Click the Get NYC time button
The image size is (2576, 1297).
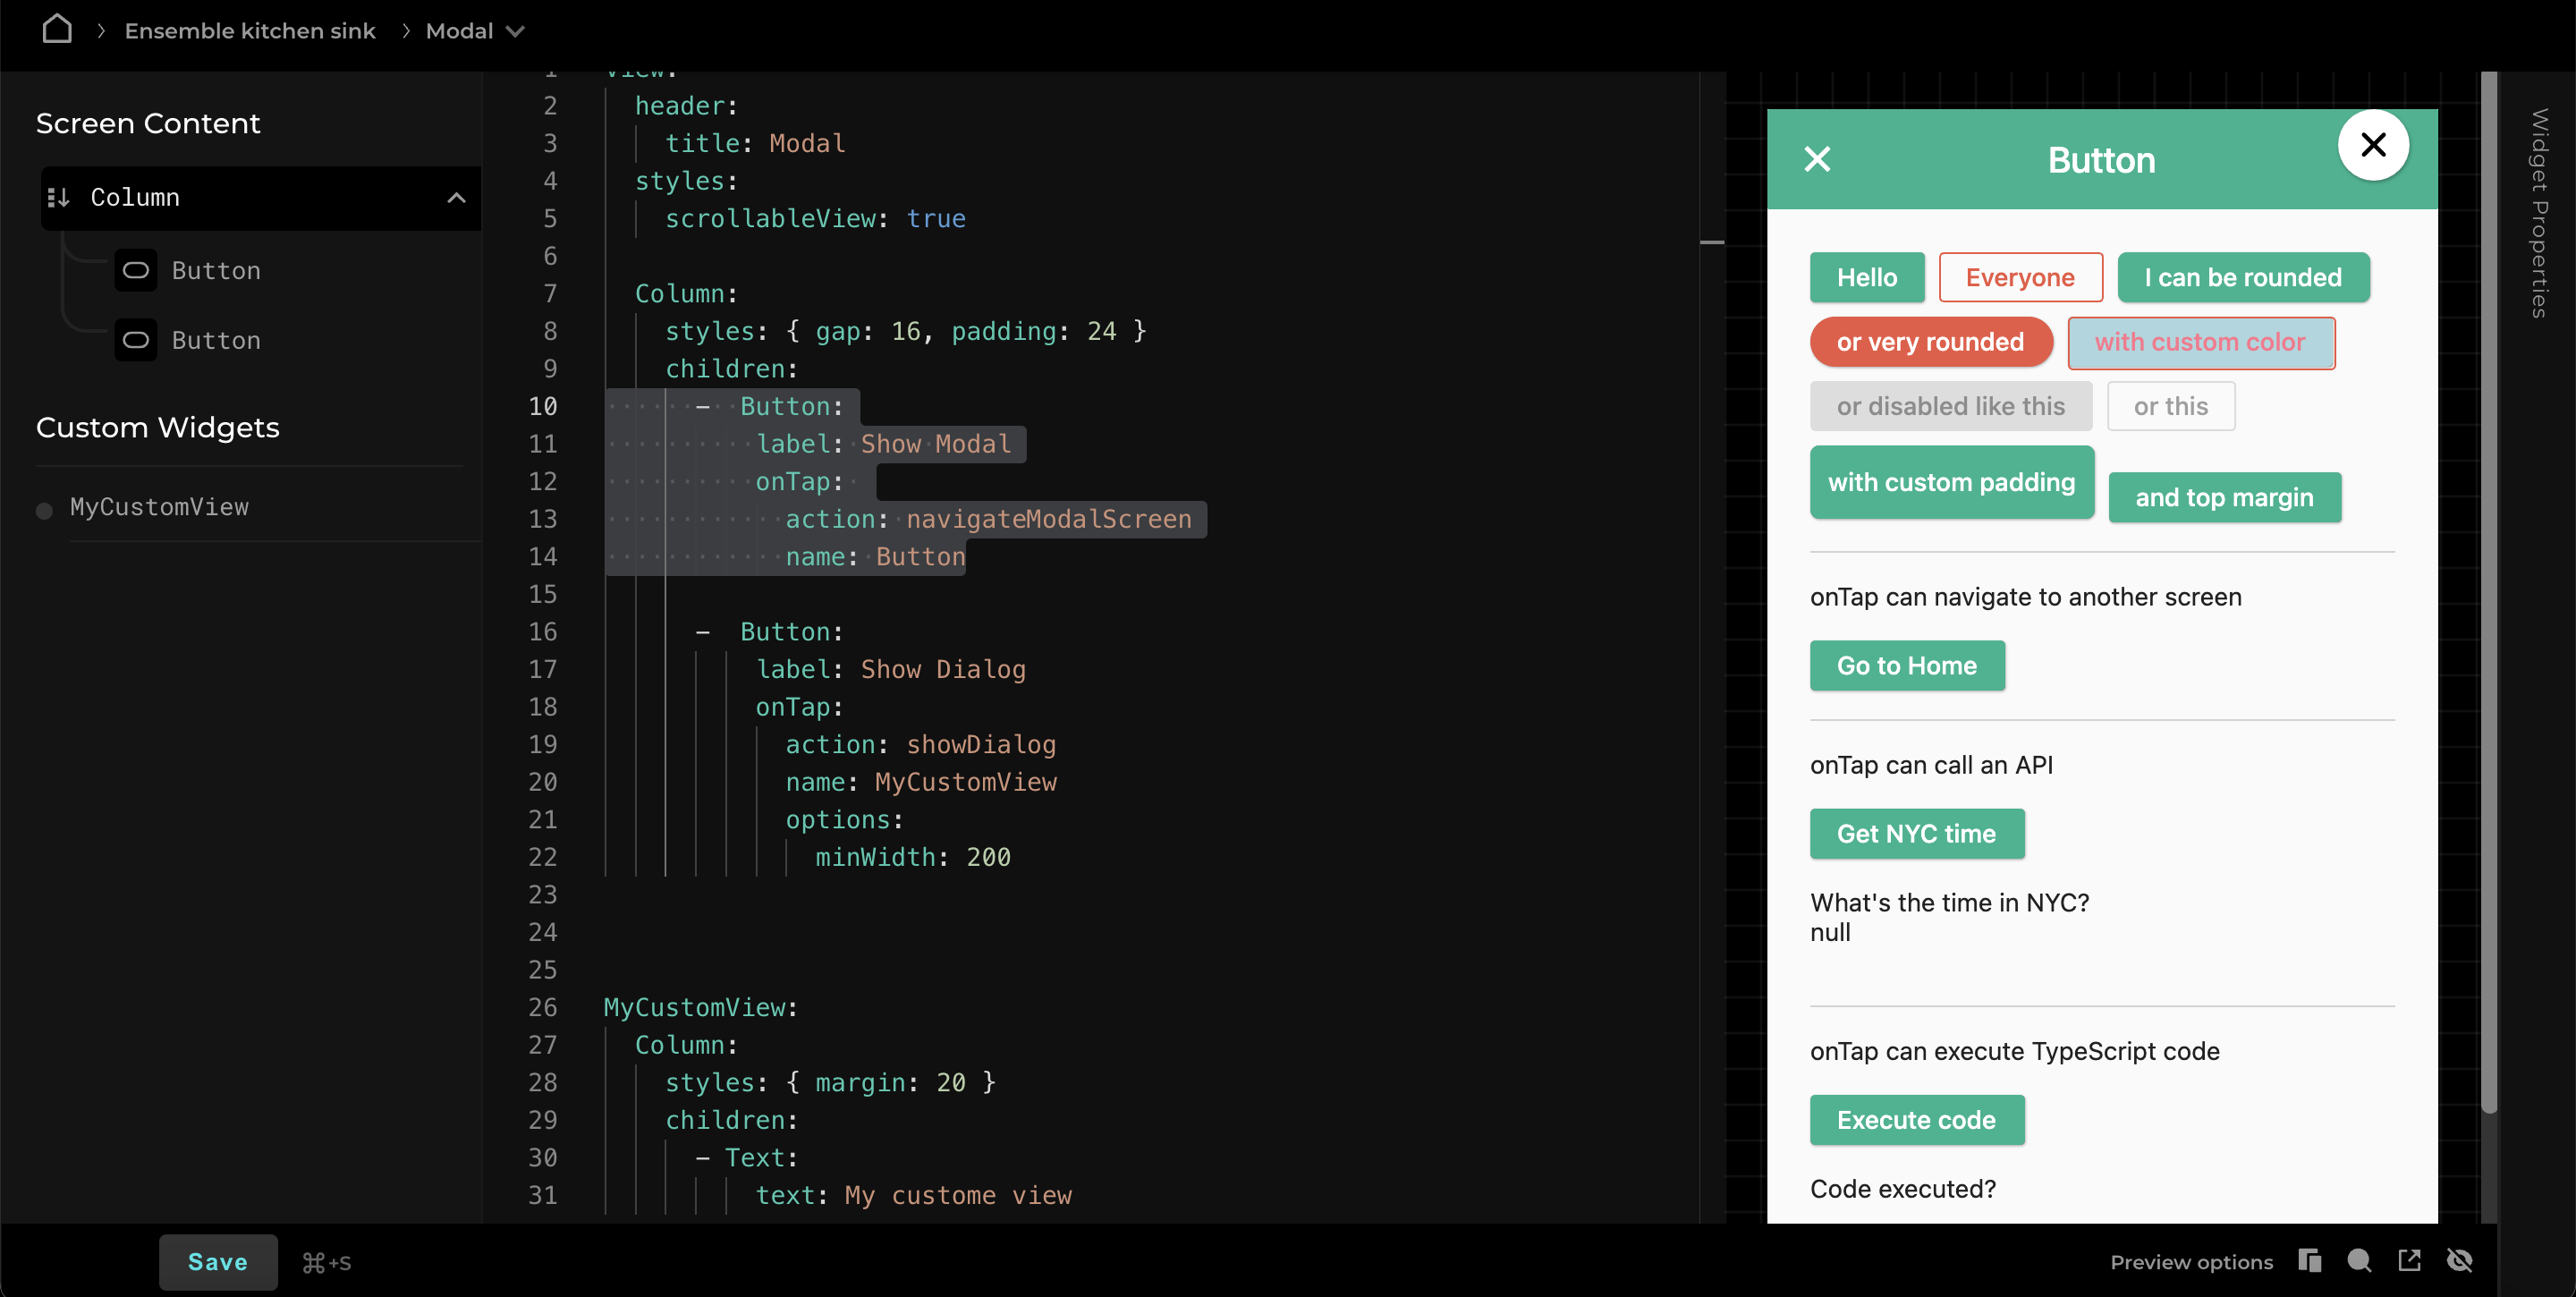coord(1916,833)
